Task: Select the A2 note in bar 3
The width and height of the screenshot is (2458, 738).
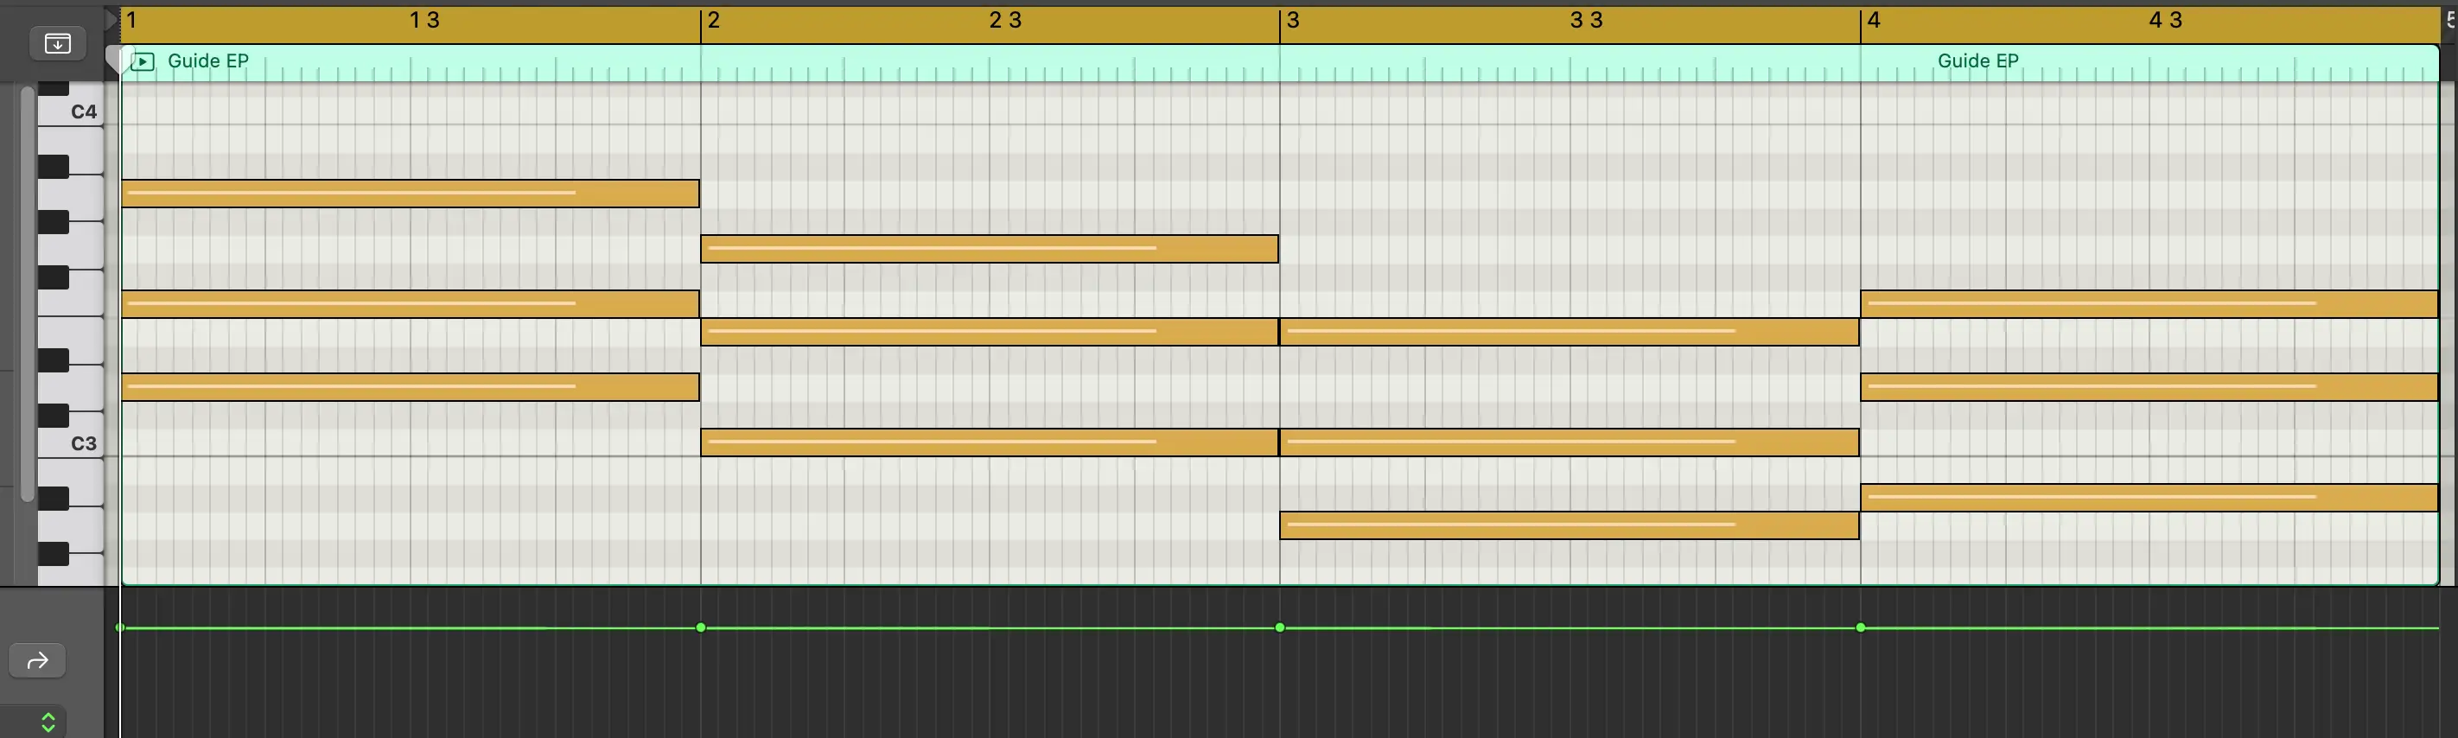Action: (1569, 525)
